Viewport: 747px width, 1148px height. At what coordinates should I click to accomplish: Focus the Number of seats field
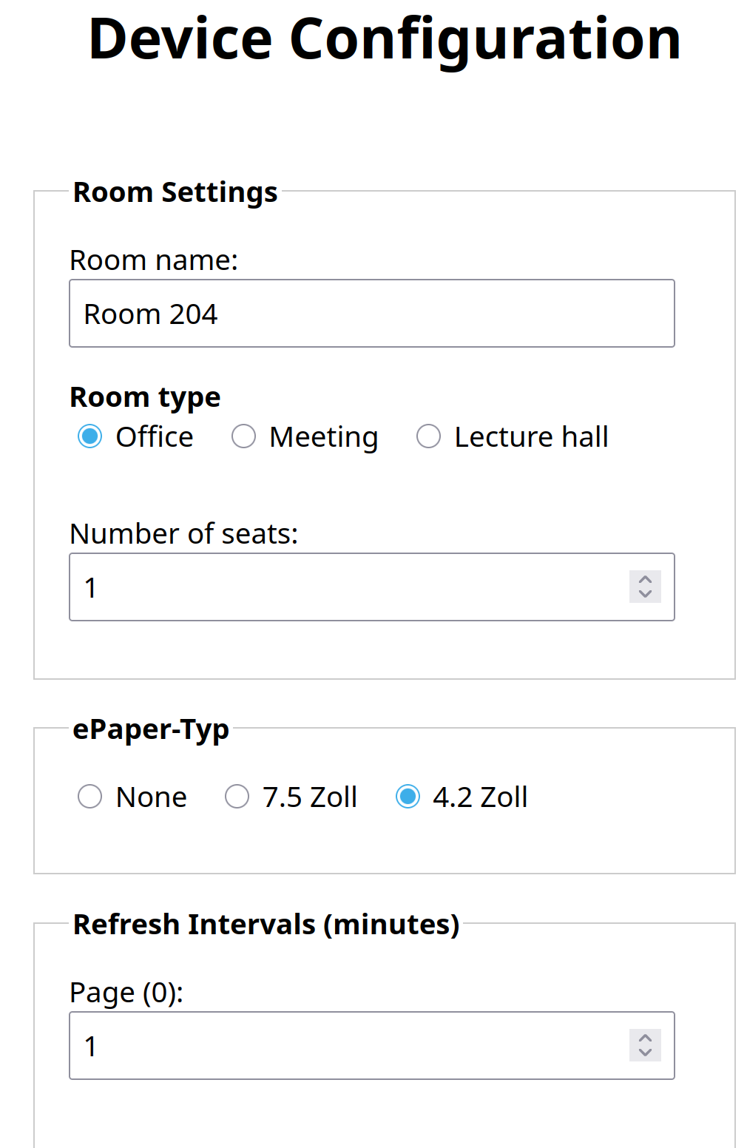click(348, 587)
